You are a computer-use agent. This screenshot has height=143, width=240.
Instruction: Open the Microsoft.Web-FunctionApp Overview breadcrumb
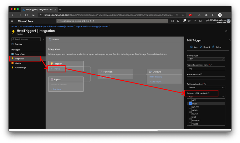point(47,26)
